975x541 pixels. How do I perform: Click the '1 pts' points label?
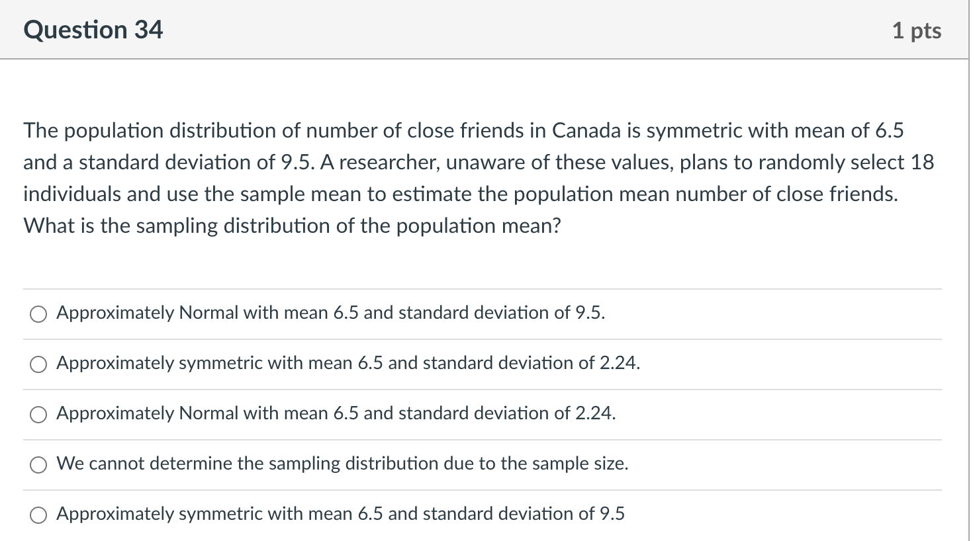pyautogui.click(x=916, y=30)
